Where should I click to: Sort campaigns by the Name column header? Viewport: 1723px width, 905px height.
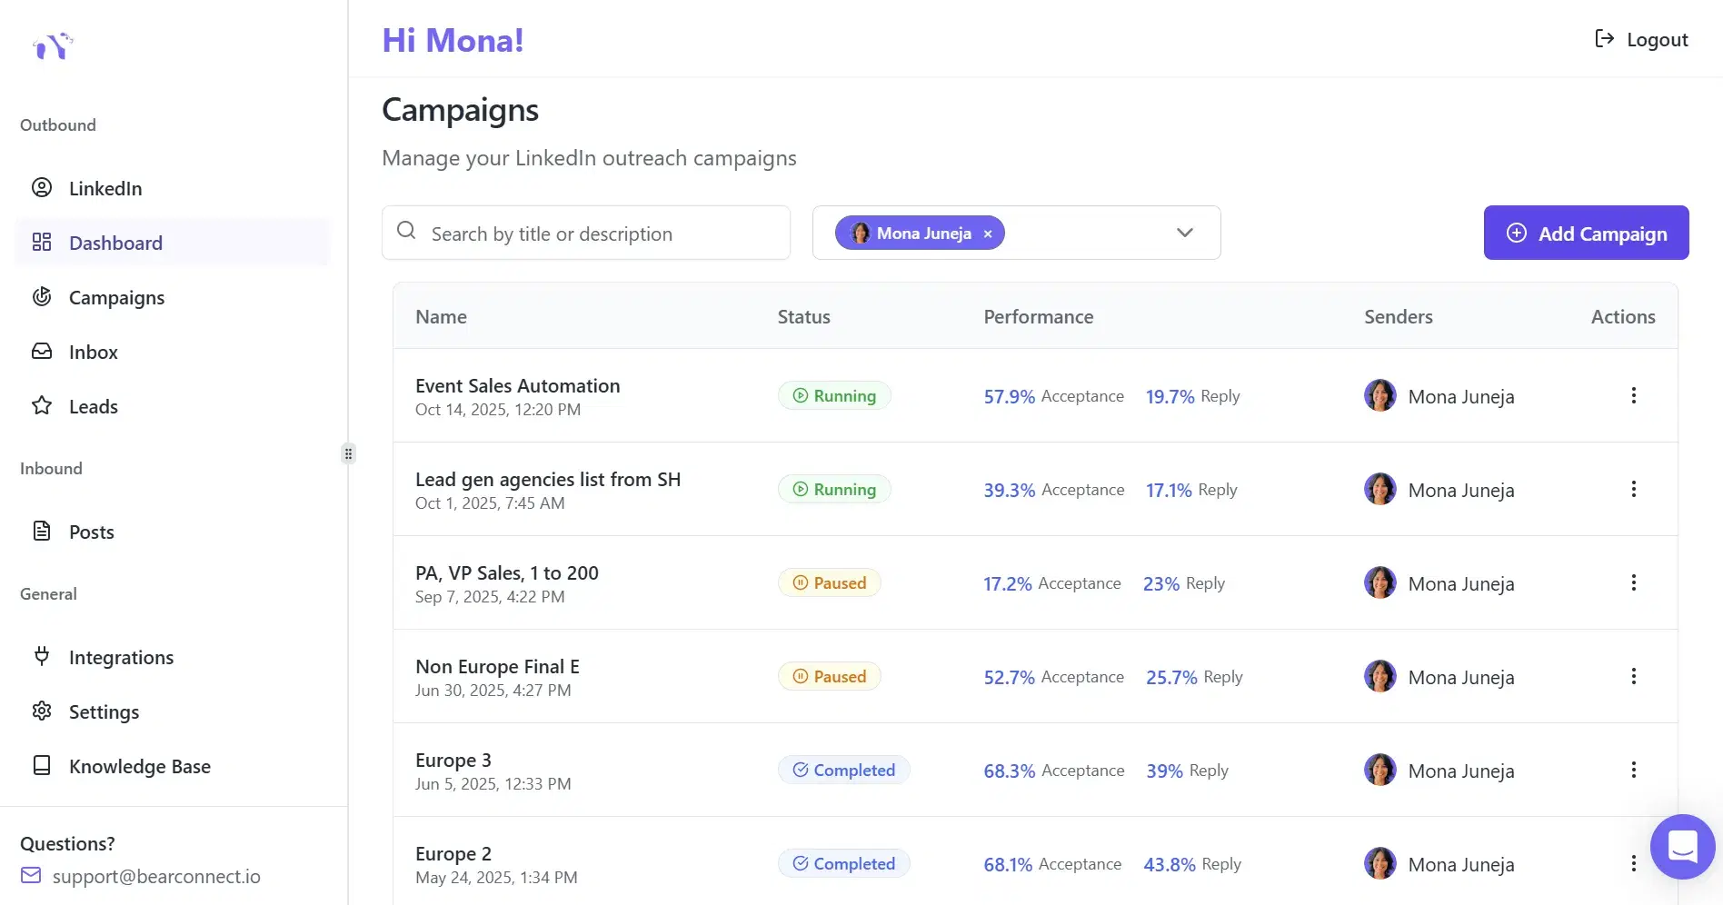coord(441,316)
